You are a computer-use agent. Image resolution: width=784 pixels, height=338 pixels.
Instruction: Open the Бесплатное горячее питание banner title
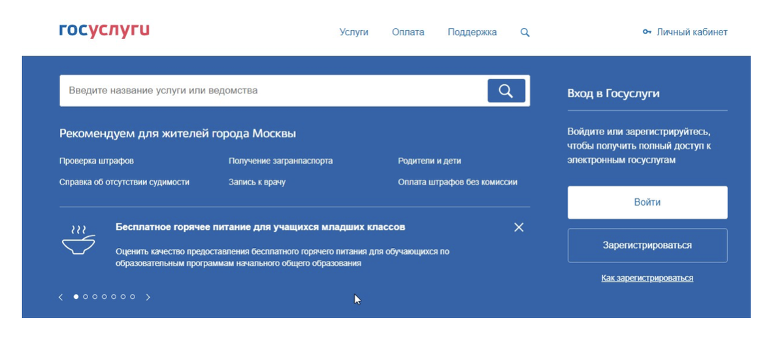point(260,227)
